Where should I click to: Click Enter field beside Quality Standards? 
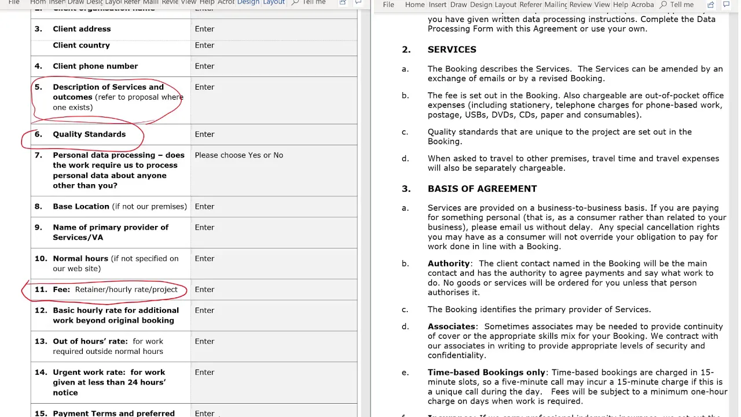tap(274, 134)
